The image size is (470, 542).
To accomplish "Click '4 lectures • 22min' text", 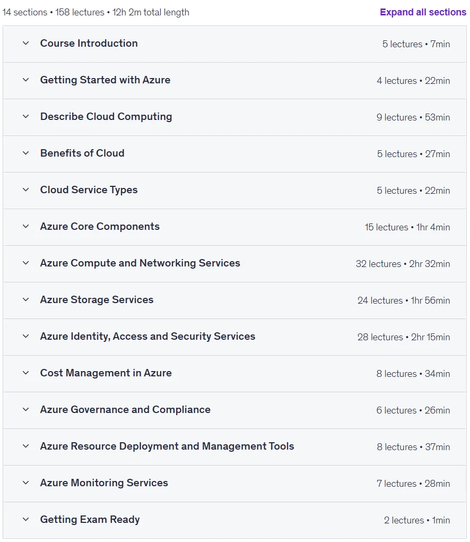I will pyautogui.click(x=413, y=81).
